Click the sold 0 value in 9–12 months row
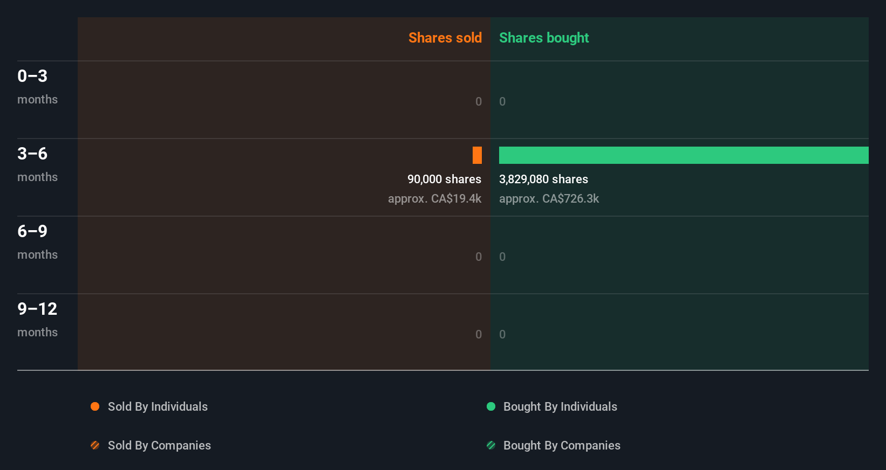The width and height of the screenshot is (886, 470). coord(479,334)
